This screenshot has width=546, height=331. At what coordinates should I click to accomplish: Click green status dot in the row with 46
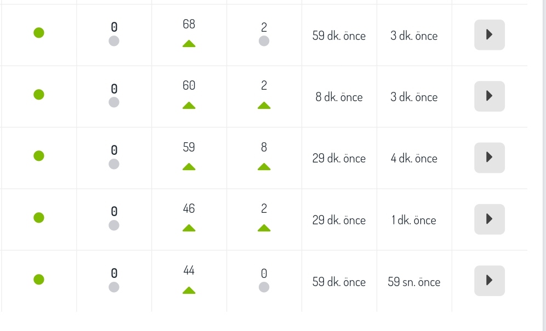point(39,217)
